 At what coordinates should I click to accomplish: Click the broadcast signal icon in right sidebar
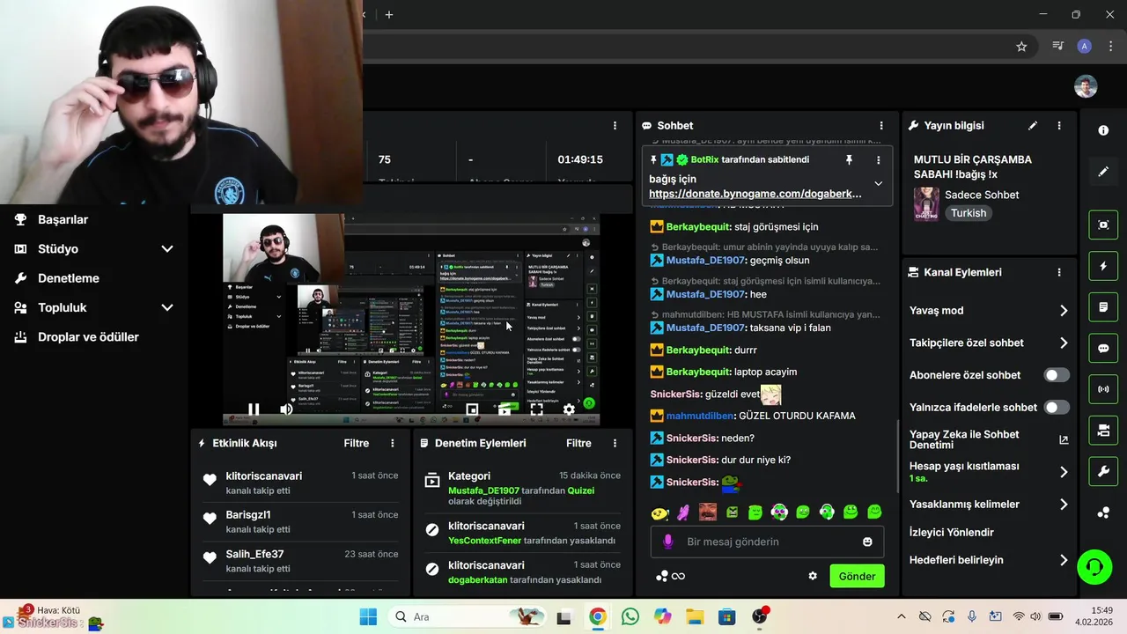click(x=1103, y=389)
